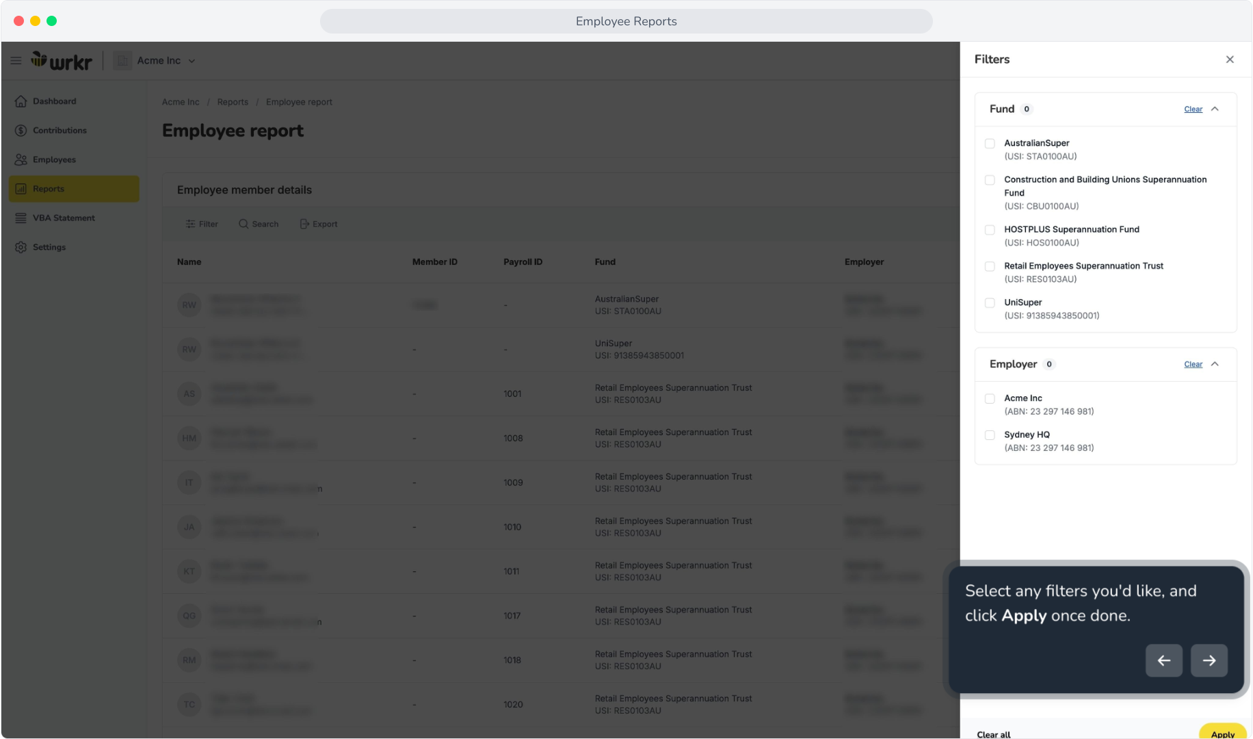Select Reports in the sidebar
Screen dimensions: 1253x739
(x=74, y=189)
